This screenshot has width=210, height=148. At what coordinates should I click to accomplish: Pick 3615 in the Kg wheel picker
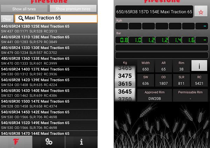[125, 84]
